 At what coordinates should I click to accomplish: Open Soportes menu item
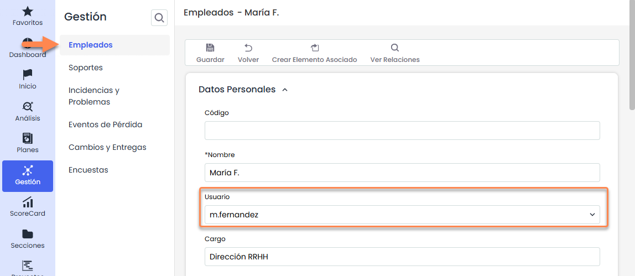[x=86, y=67]
